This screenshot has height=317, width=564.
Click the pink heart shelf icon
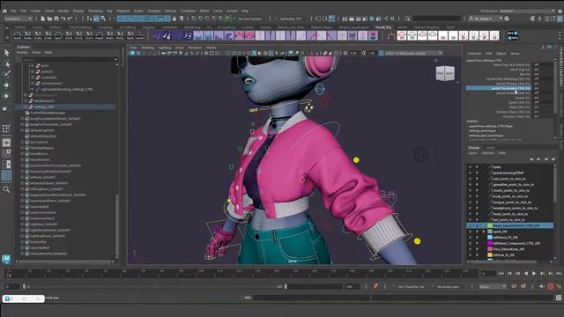pyautogui.click(x=249, y=35)
